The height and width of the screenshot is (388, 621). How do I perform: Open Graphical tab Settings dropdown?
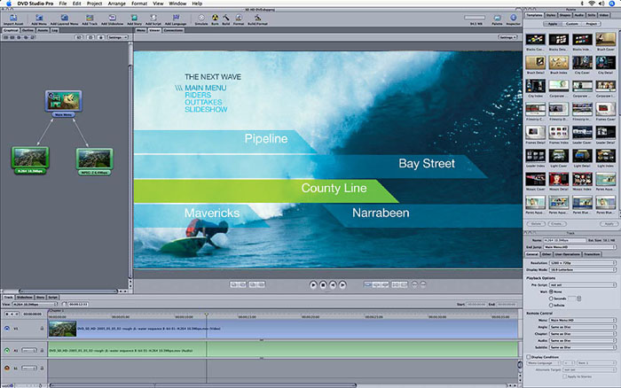117,37
